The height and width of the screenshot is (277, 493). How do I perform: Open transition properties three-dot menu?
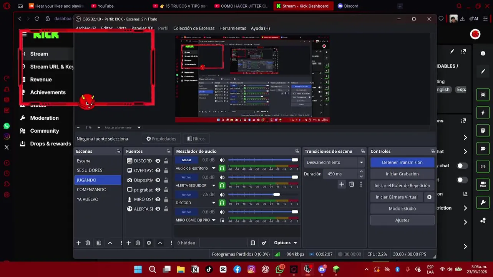361,185
